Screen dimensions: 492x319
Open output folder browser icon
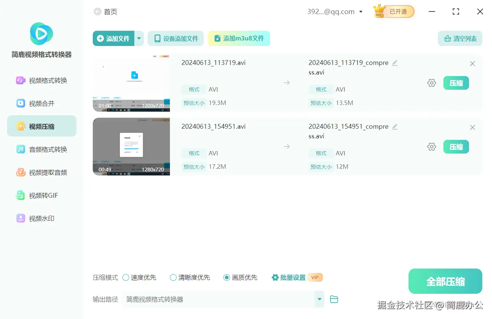(x=334, y=299)
